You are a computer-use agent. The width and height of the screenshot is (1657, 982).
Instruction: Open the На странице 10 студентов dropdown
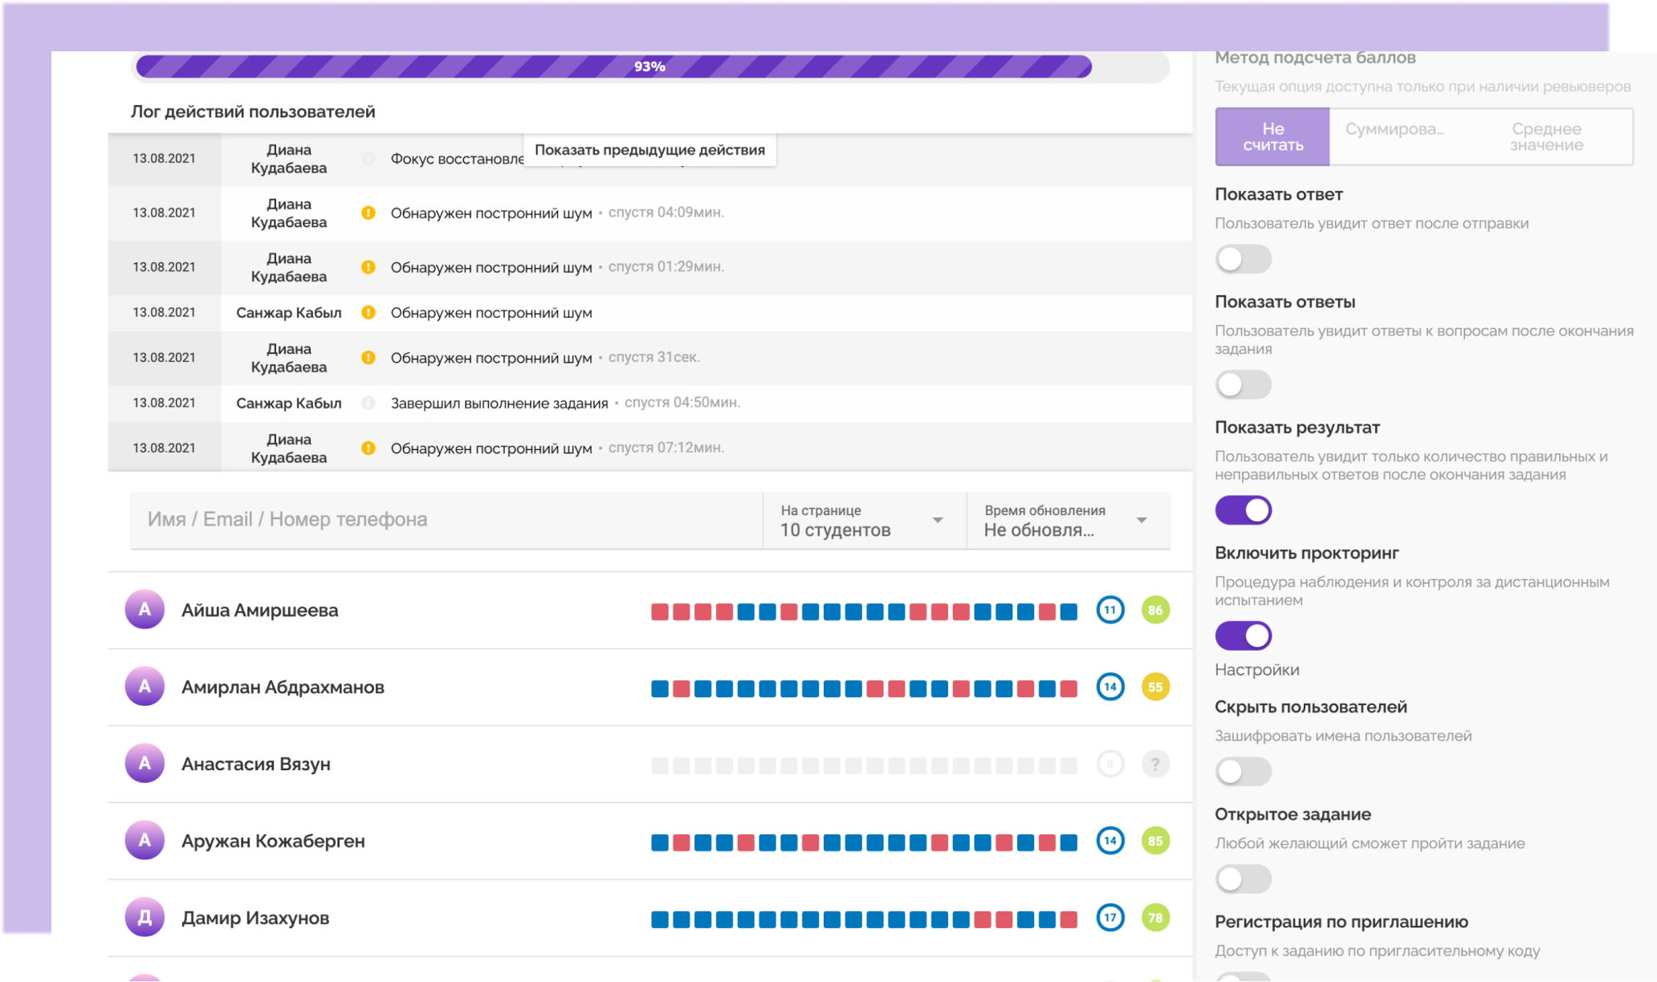864,521
